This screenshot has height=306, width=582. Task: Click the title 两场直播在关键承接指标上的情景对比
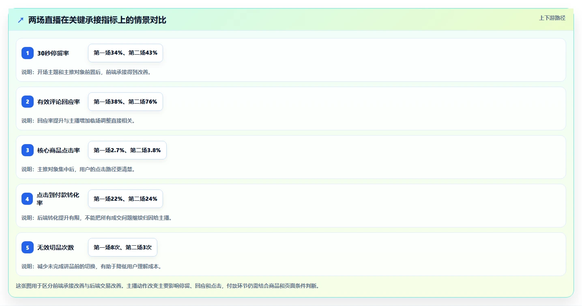[97, 20]
